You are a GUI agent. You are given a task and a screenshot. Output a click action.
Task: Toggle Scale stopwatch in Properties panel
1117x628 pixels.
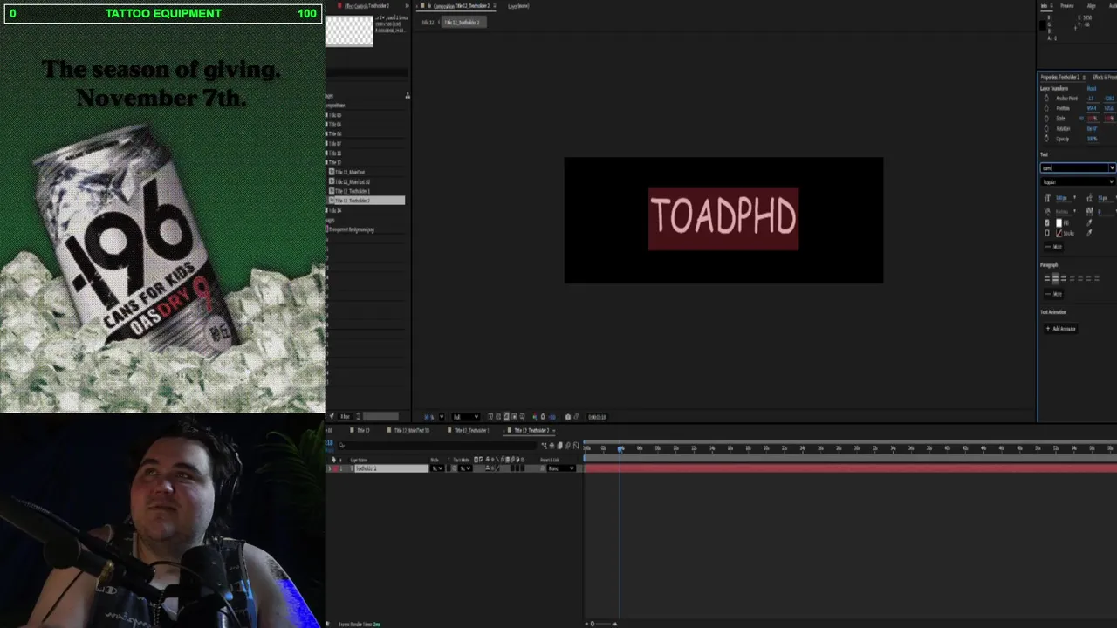coord(1047,118)
